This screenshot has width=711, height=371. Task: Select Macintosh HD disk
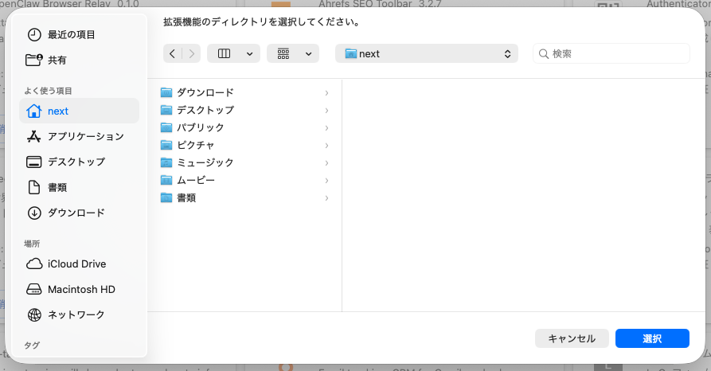(x=81, y=289)
